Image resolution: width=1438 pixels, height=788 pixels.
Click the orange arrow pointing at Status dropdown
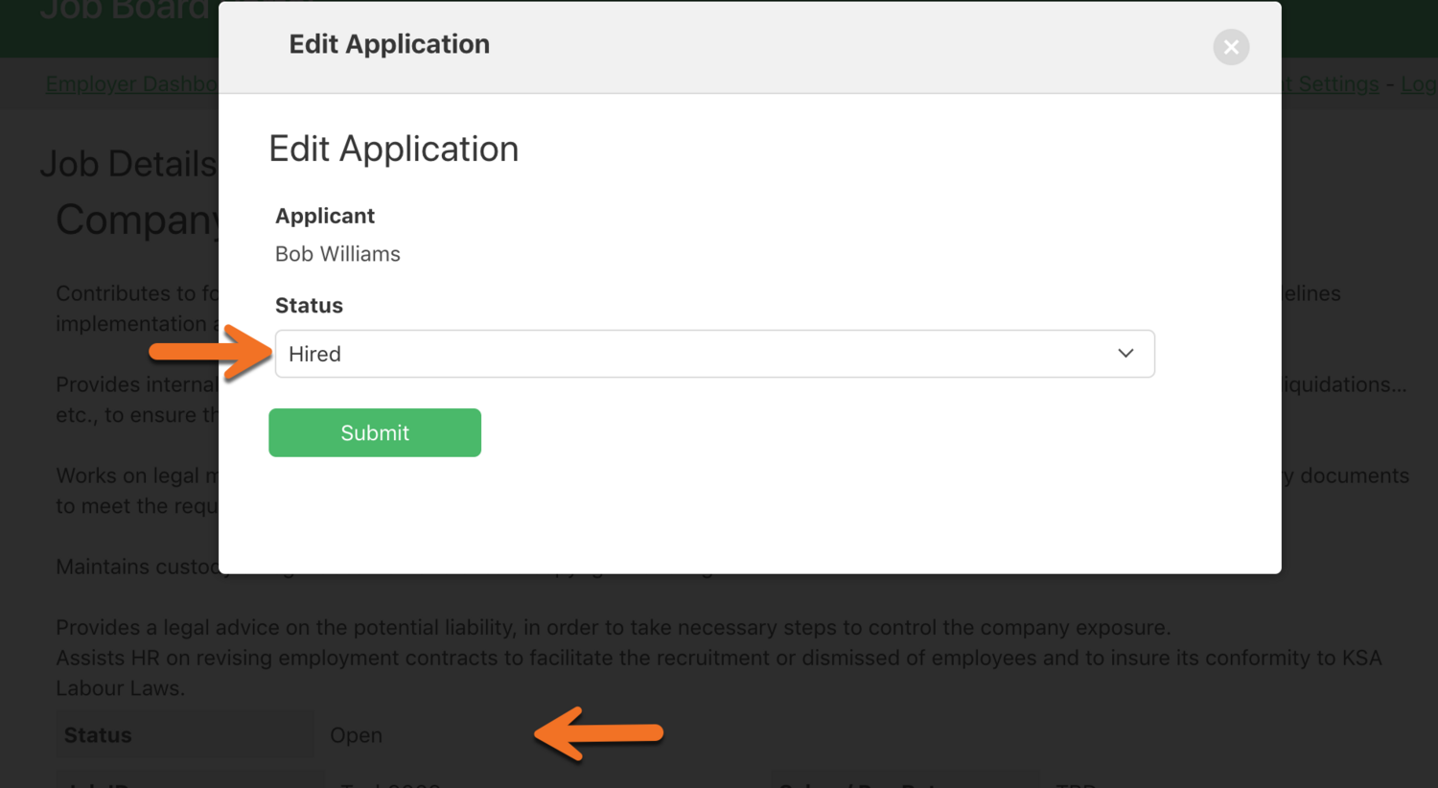pyautogui.click(x=211, y=352)
